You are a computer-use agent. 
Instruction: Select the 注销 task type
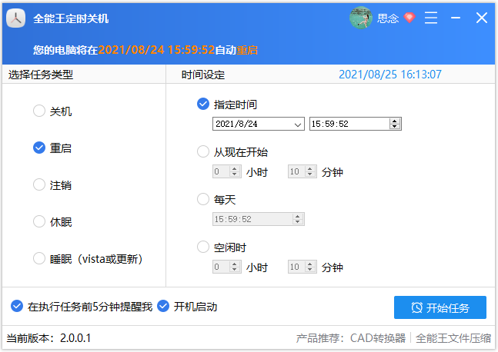tap(52, 185)
